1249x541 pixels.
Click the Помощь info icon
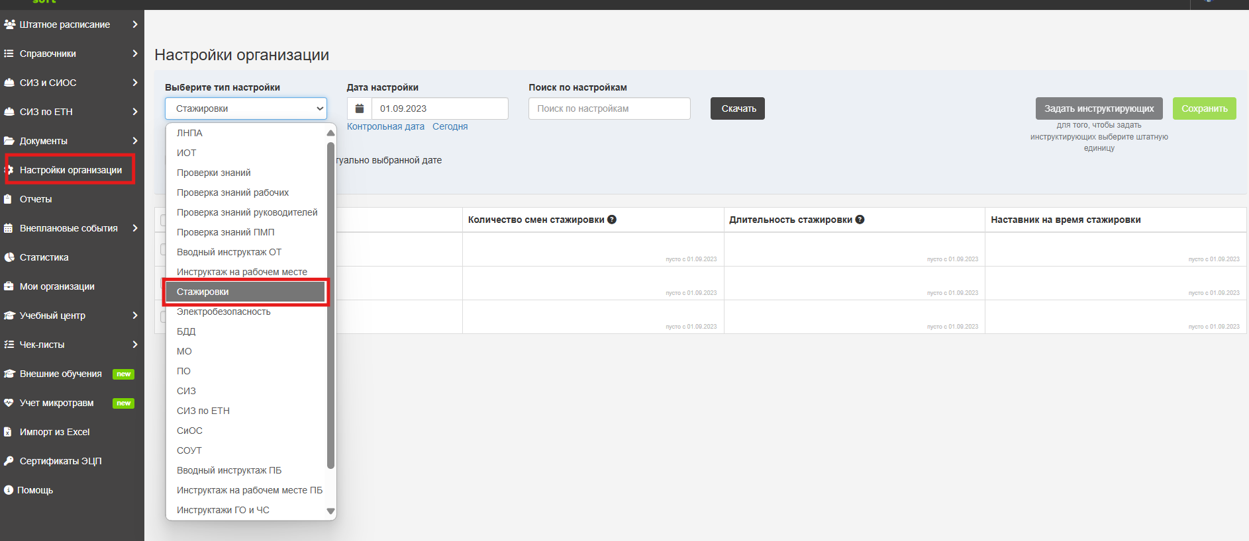coord(9,490)
